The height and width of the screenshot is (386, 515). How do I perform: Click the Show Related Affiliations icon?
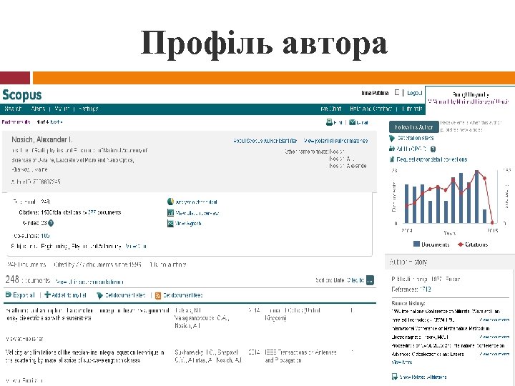coord(394,377)
